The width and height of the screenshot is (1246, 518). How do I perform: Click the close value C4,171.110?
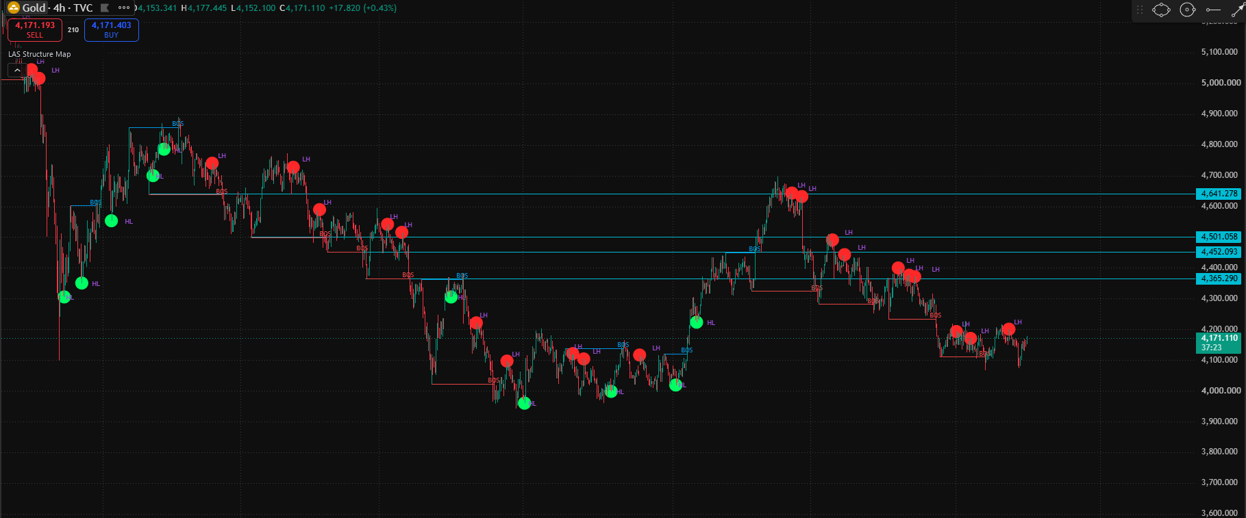click(302, 8)
